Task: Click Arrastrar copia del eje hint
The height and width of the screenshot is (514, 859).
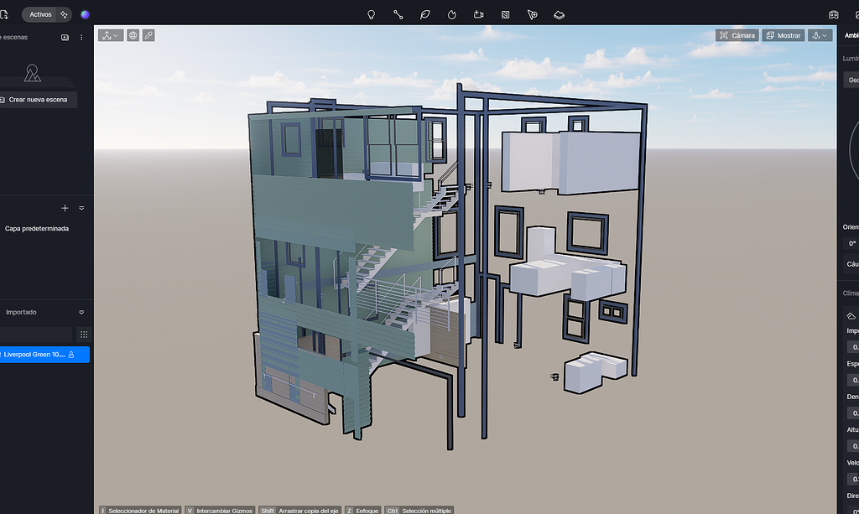Action: click(x=299, y=510)
